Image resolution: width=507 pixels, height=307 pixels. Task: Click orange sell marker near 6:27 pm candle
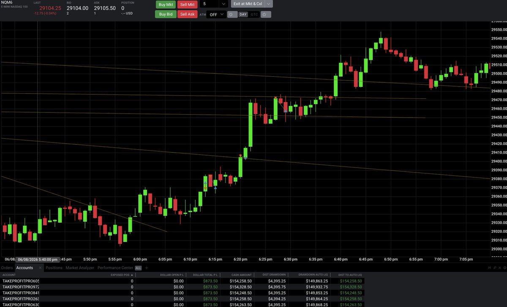coord(275,98)
